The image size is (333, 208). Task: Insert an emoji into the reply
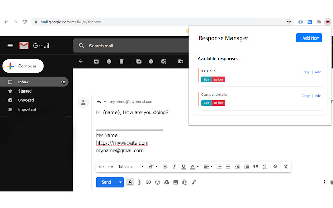click(x=158, y=183)
